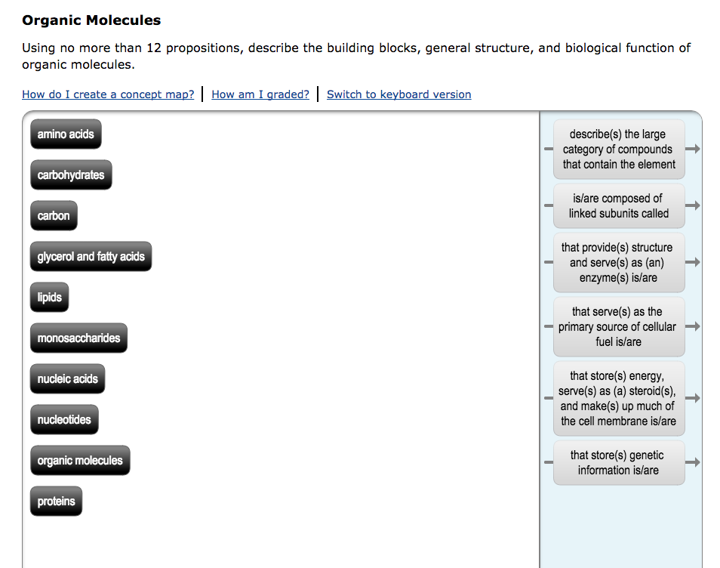Click the phrase about primary source of cellular fuel

click(619, 326)
